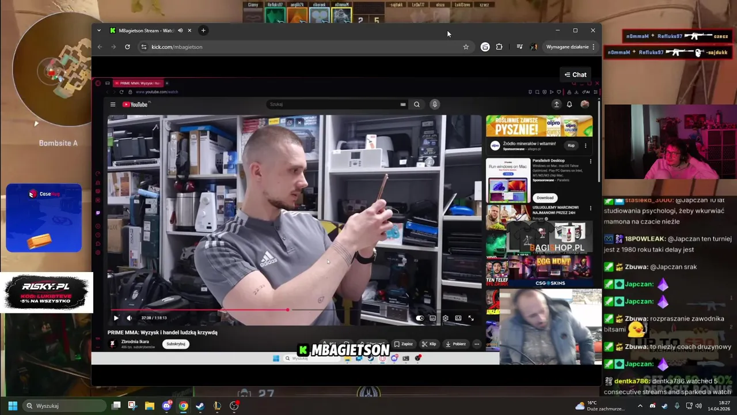Image resolution: width=737 pixels, height=415 pixels.
Task: Click Download button in Parallels ad
Action: tap(545, 198)
